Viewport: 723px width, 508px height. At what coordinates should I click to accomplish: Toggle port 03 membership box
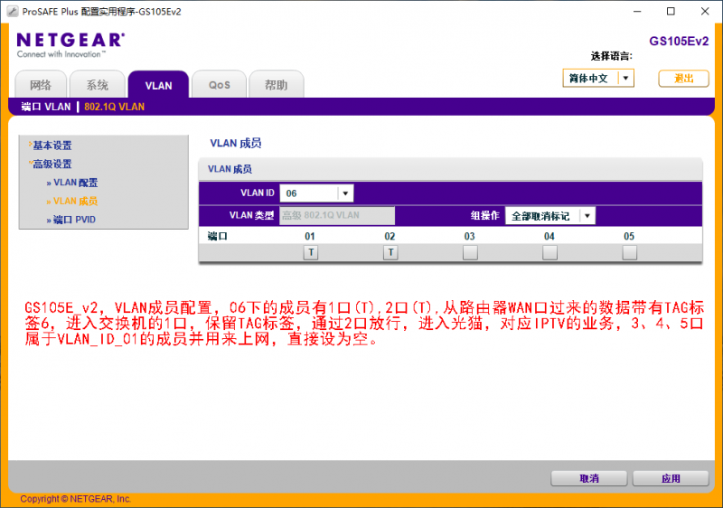point(470,252)
